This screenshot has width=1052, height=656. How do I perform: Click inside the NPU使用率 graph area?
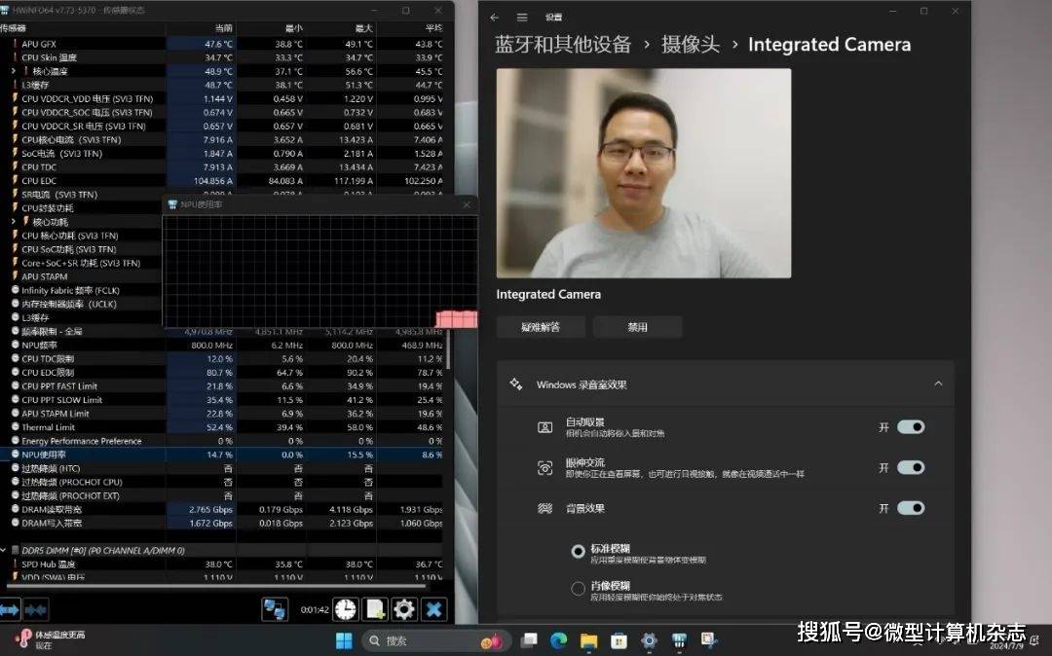pyautogui.click(x=320, y=271)
